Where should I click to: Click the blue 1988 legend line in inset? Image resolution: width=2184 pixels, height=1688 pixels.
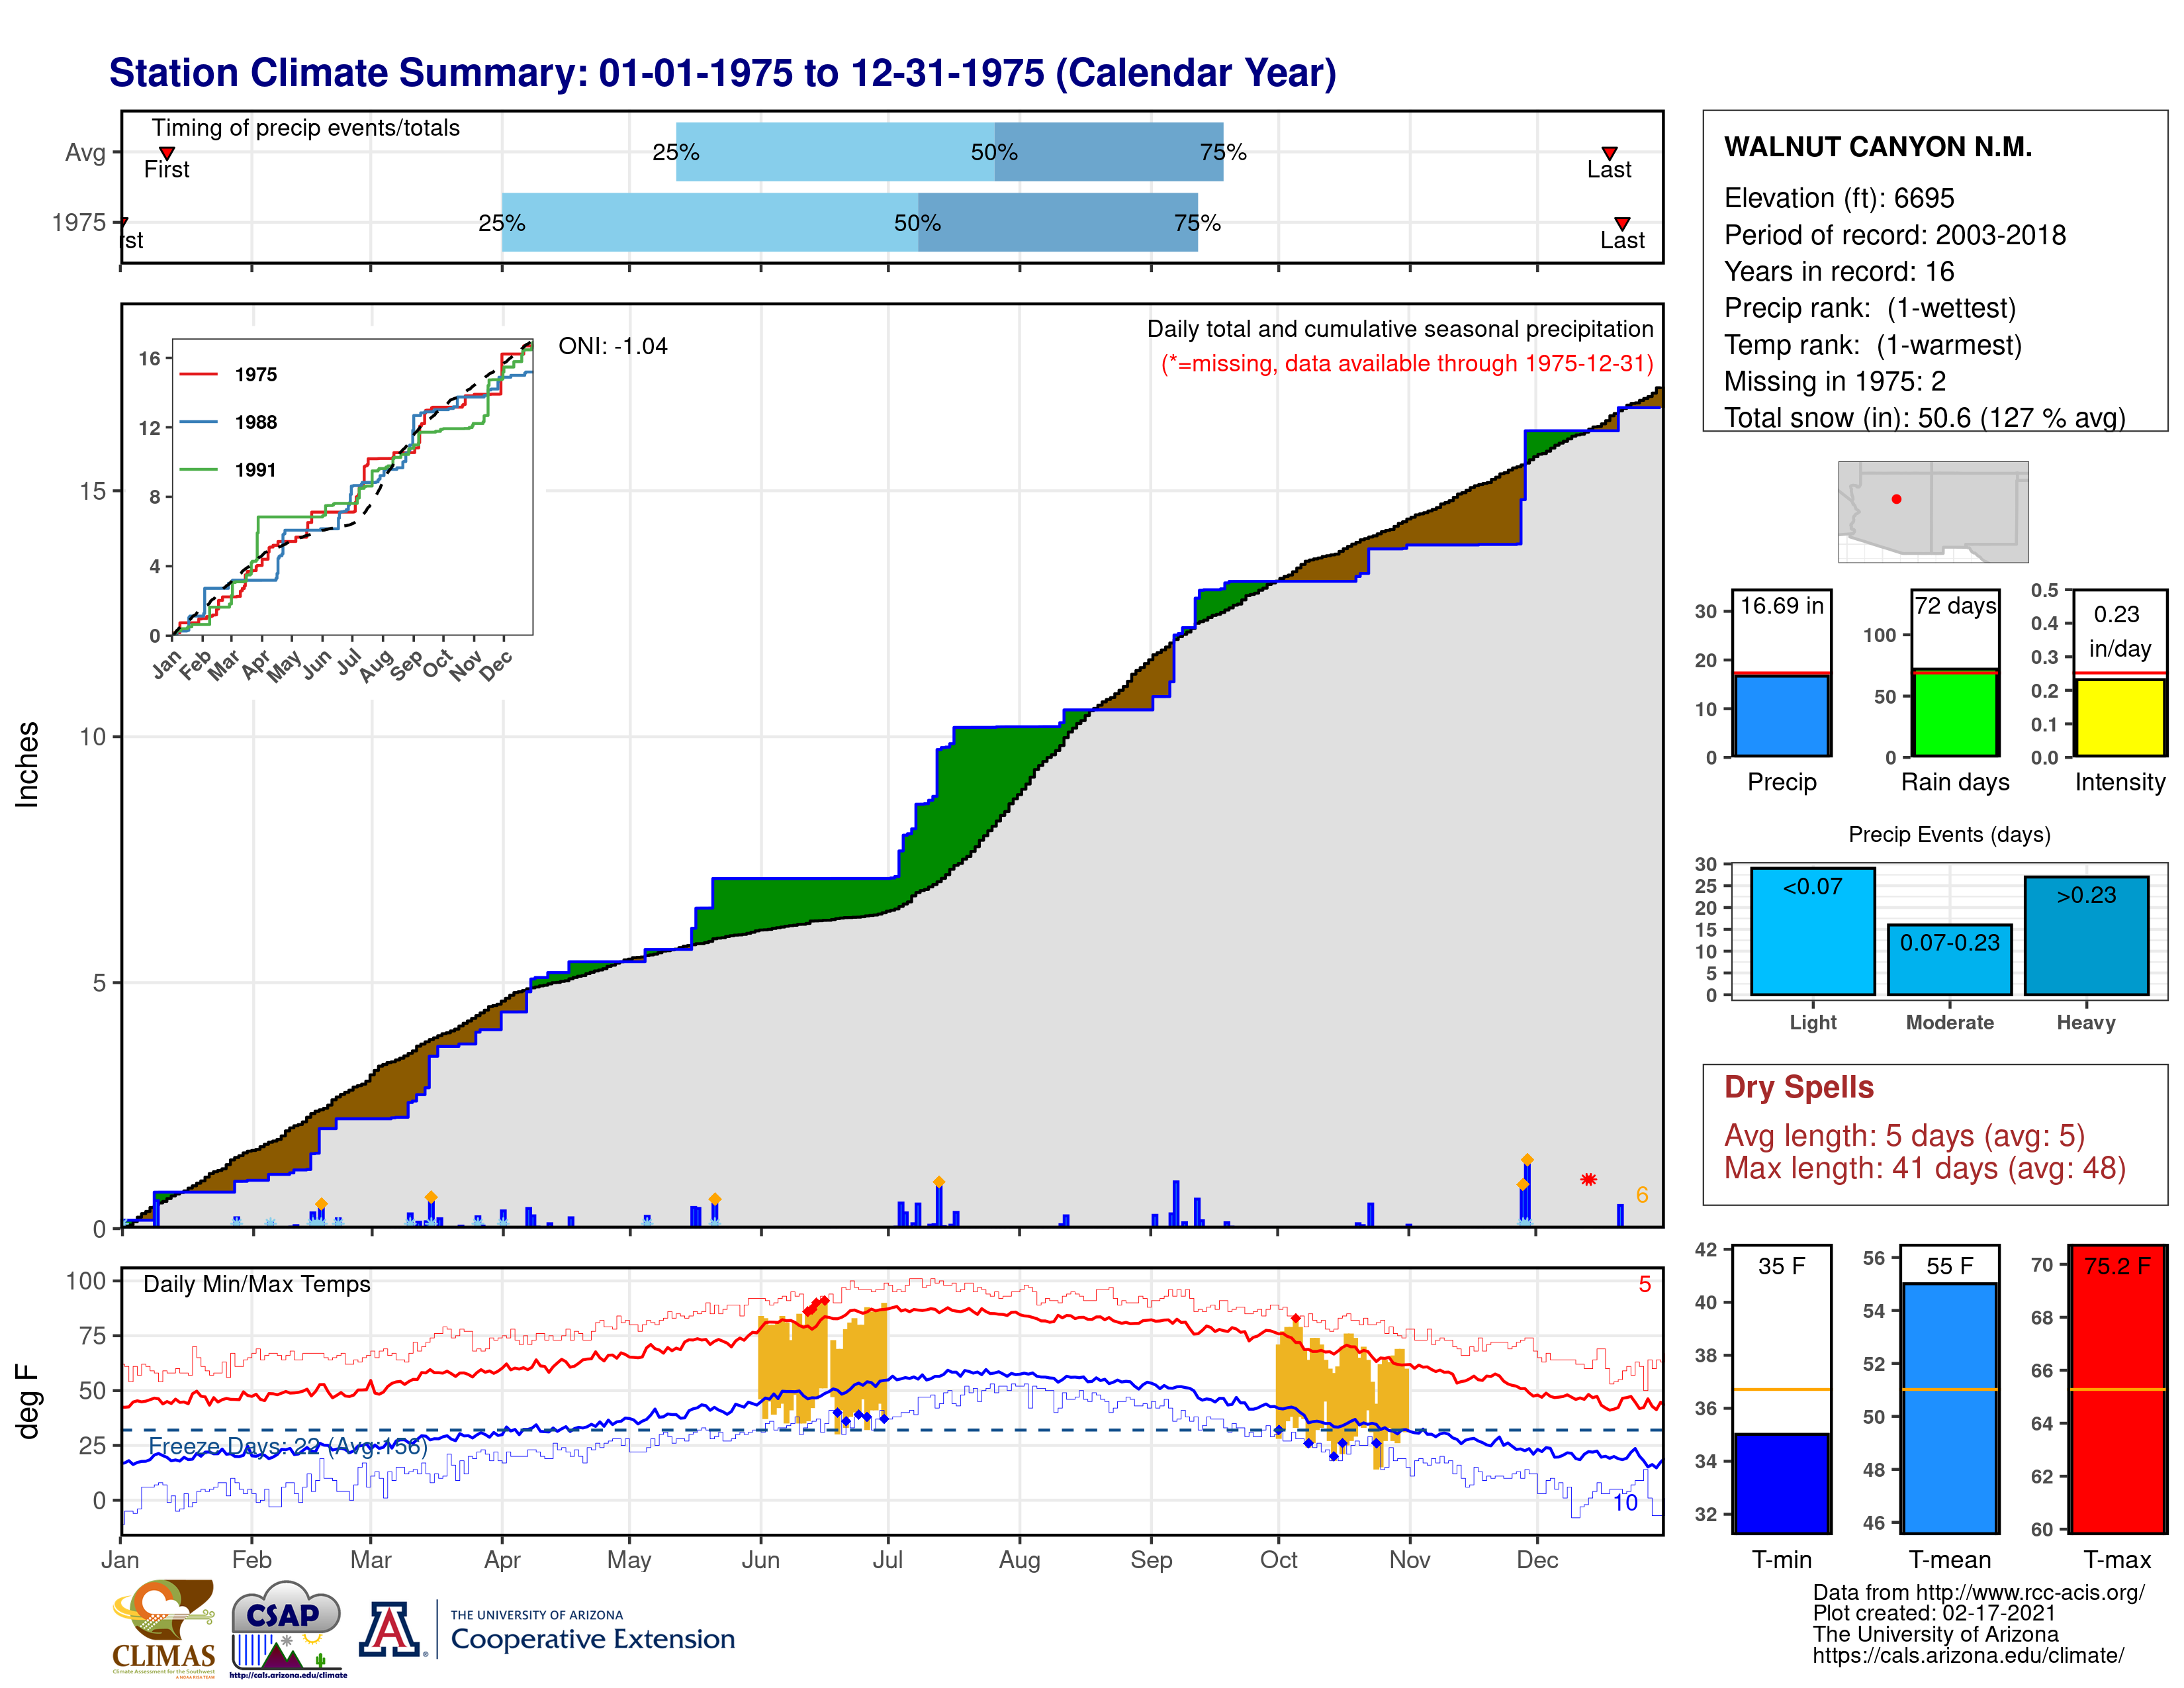click(198, 422)
